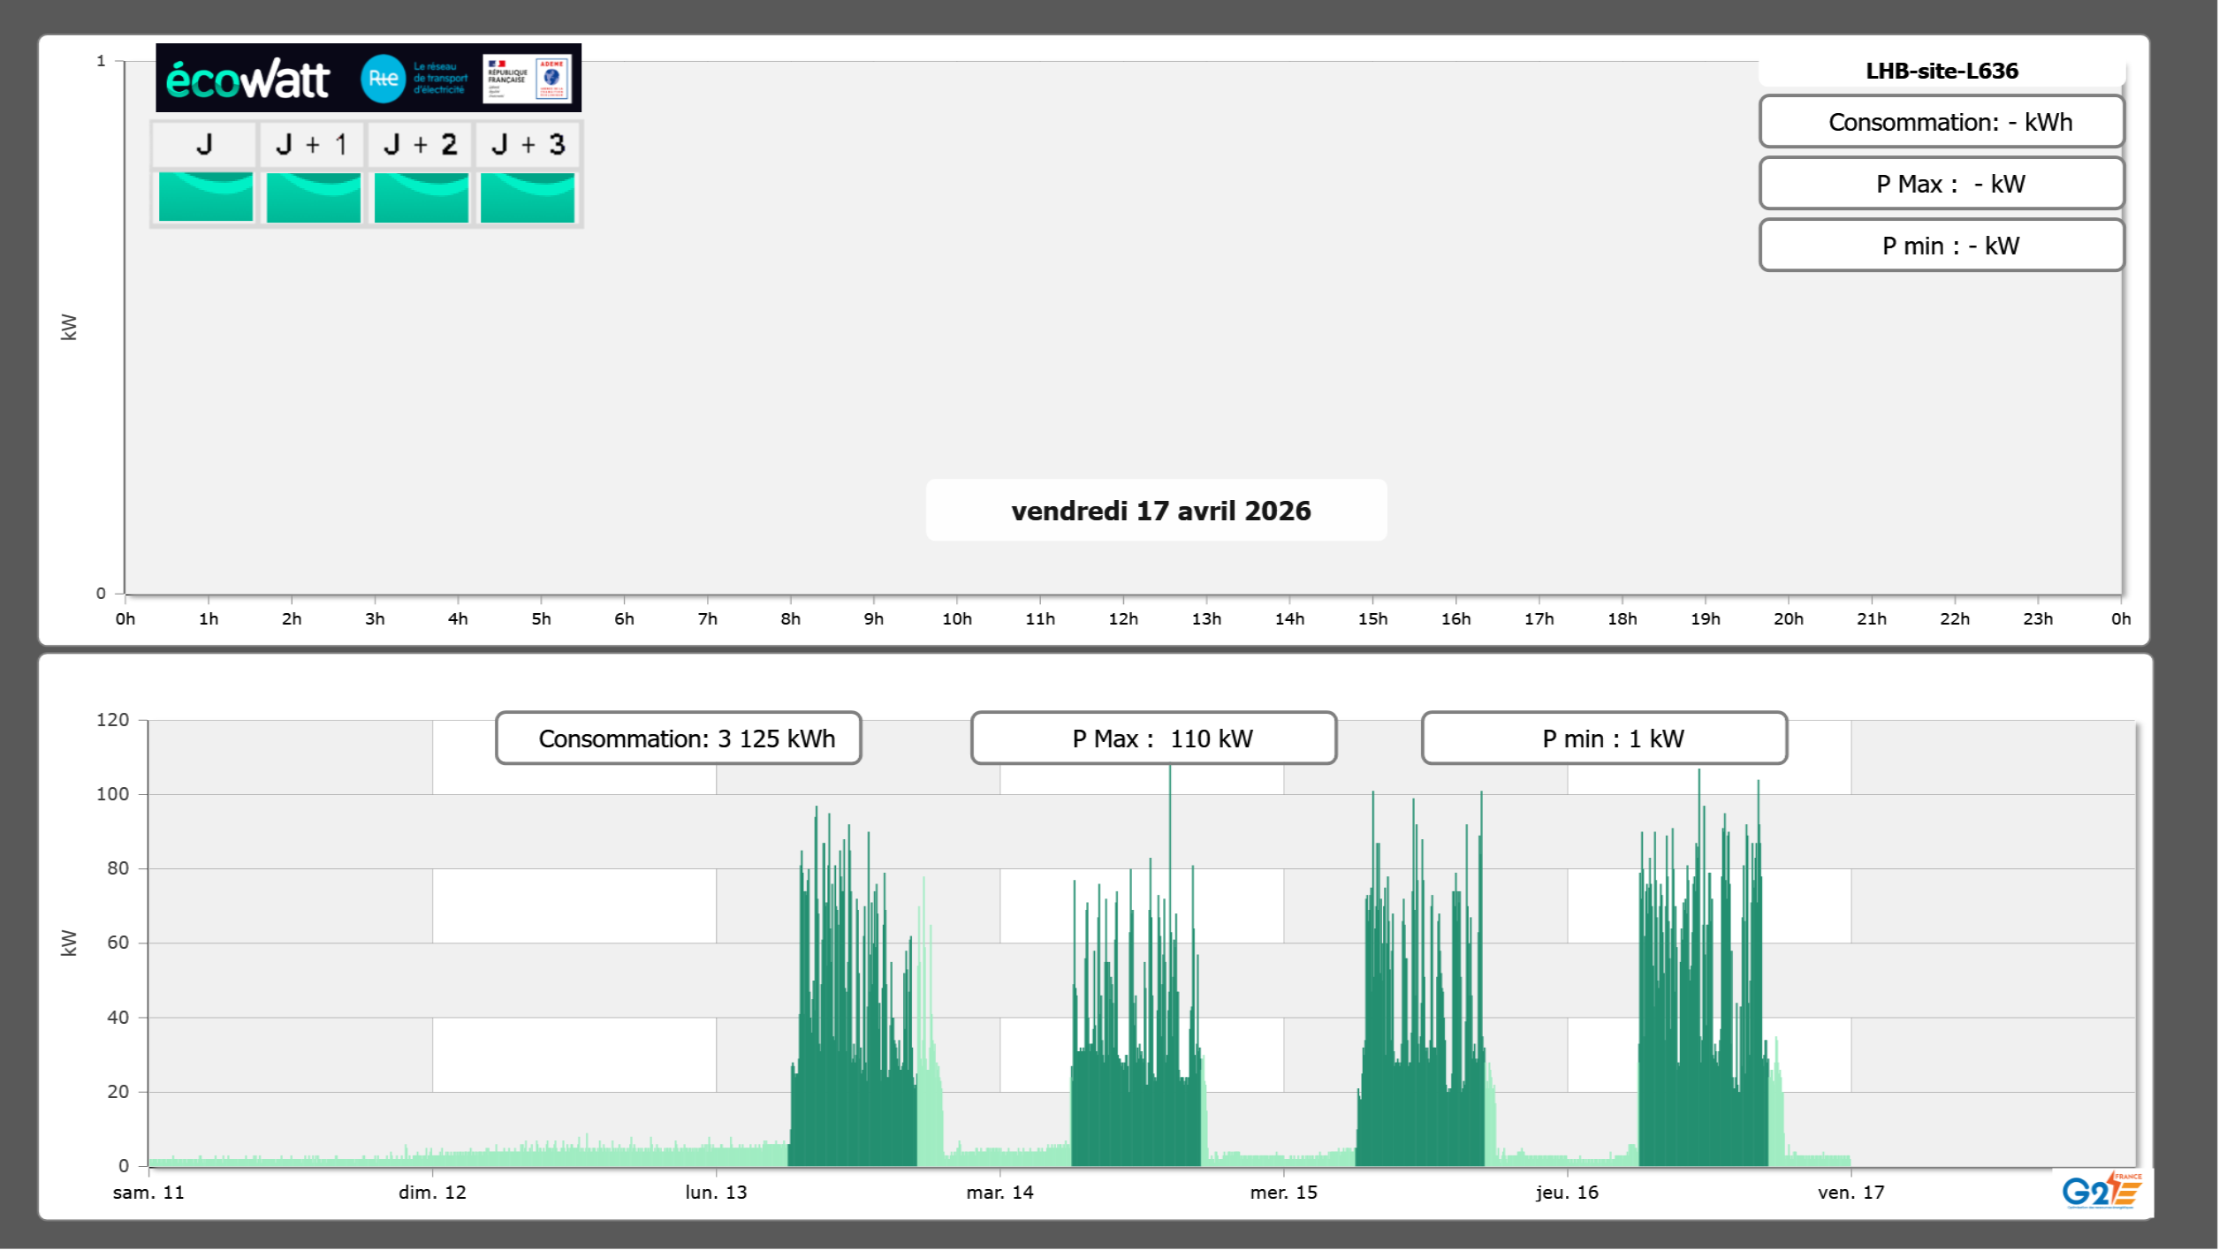Click the LHB-site-L636 site title
The width and height of the screenshot is (2219, 1250).
pos(1942,71)
